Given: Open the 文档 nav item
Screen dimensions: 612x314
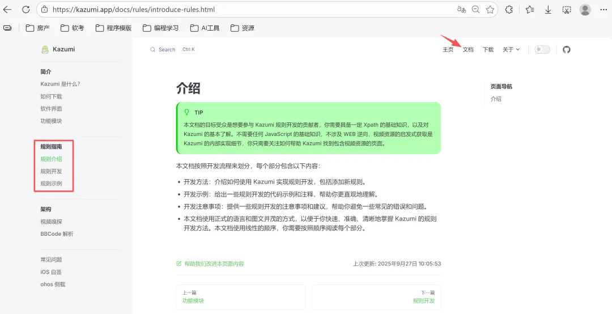Looking at the screenshot, I should (x=468, y=50).
